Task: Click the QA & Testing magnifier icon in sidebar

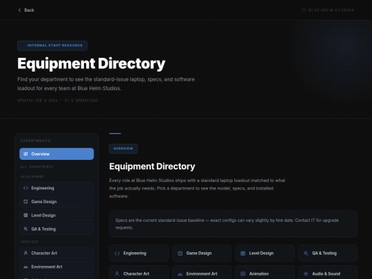Action: [25, 229]
